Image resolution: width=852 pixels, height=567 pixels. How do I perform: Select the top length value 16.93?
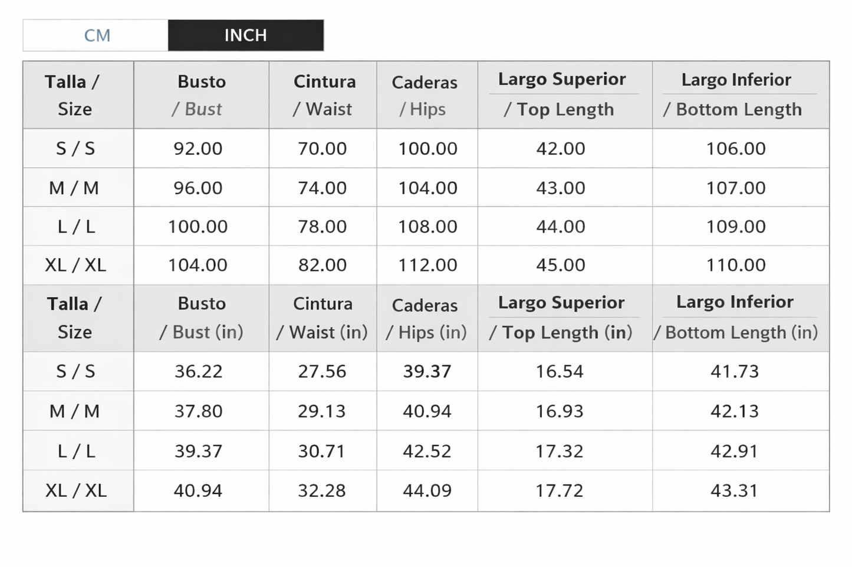(559, 411)
